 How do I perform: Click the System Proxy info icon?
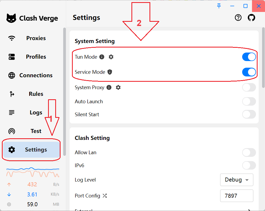(x=109, y=87)
